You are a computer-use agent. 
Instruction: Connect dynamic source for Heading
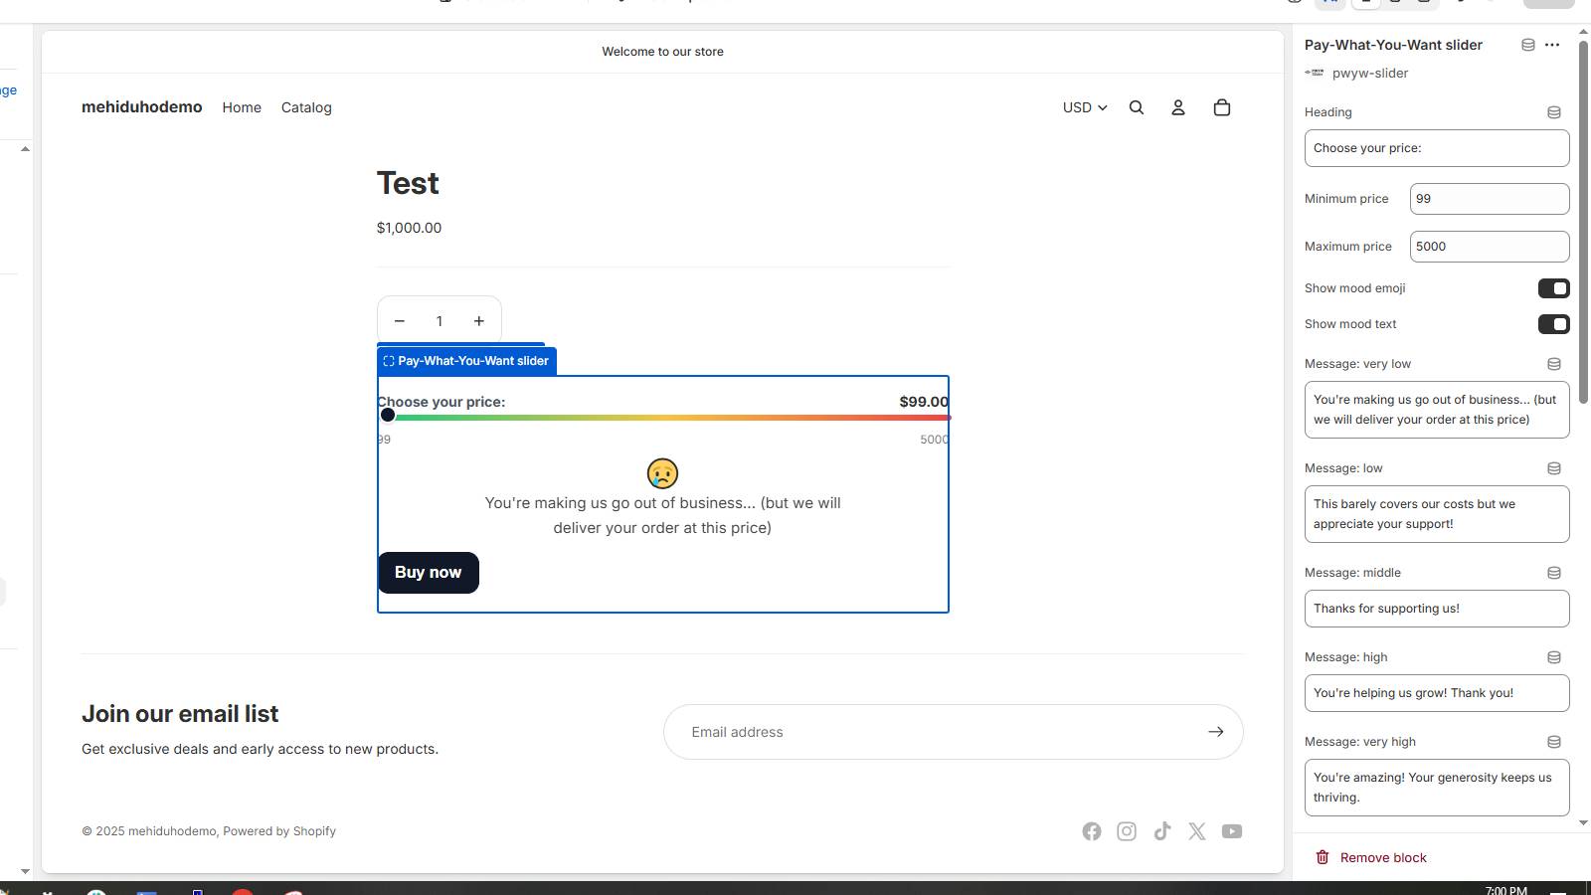(1554, 112)
